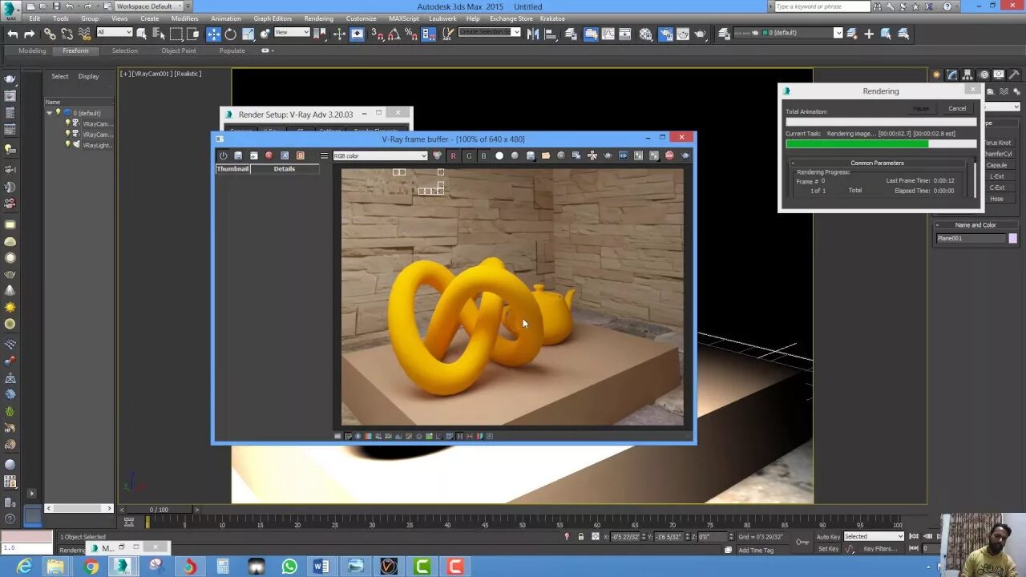1026x577 pixels.
Task: Open Chrome from the taskbar
Action: click(x=91, y=567)
